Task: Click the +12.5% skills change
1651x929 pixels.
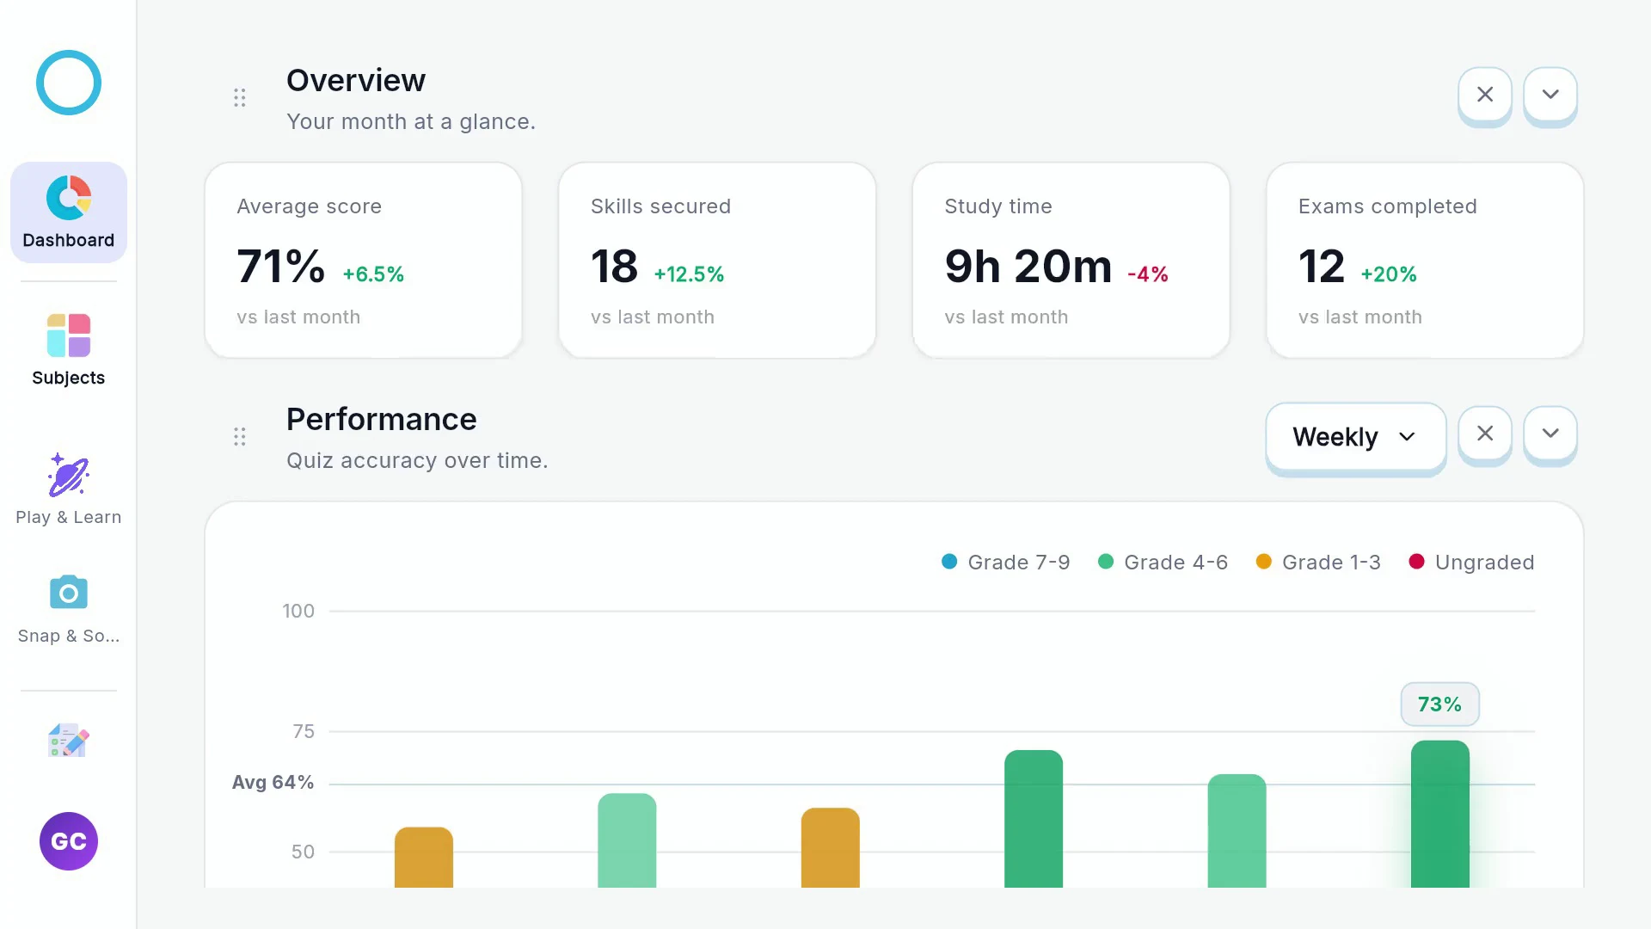Action: click(x=689, y=274)
